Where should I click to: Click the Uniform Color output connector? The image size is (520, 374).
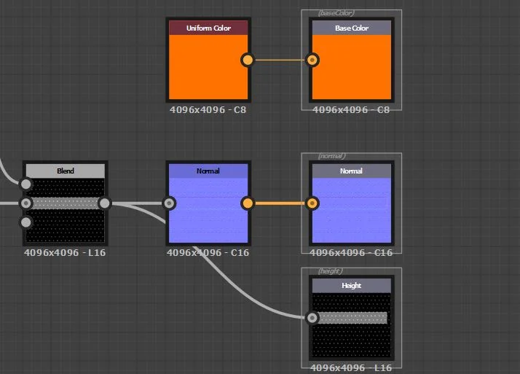[248, 60]
